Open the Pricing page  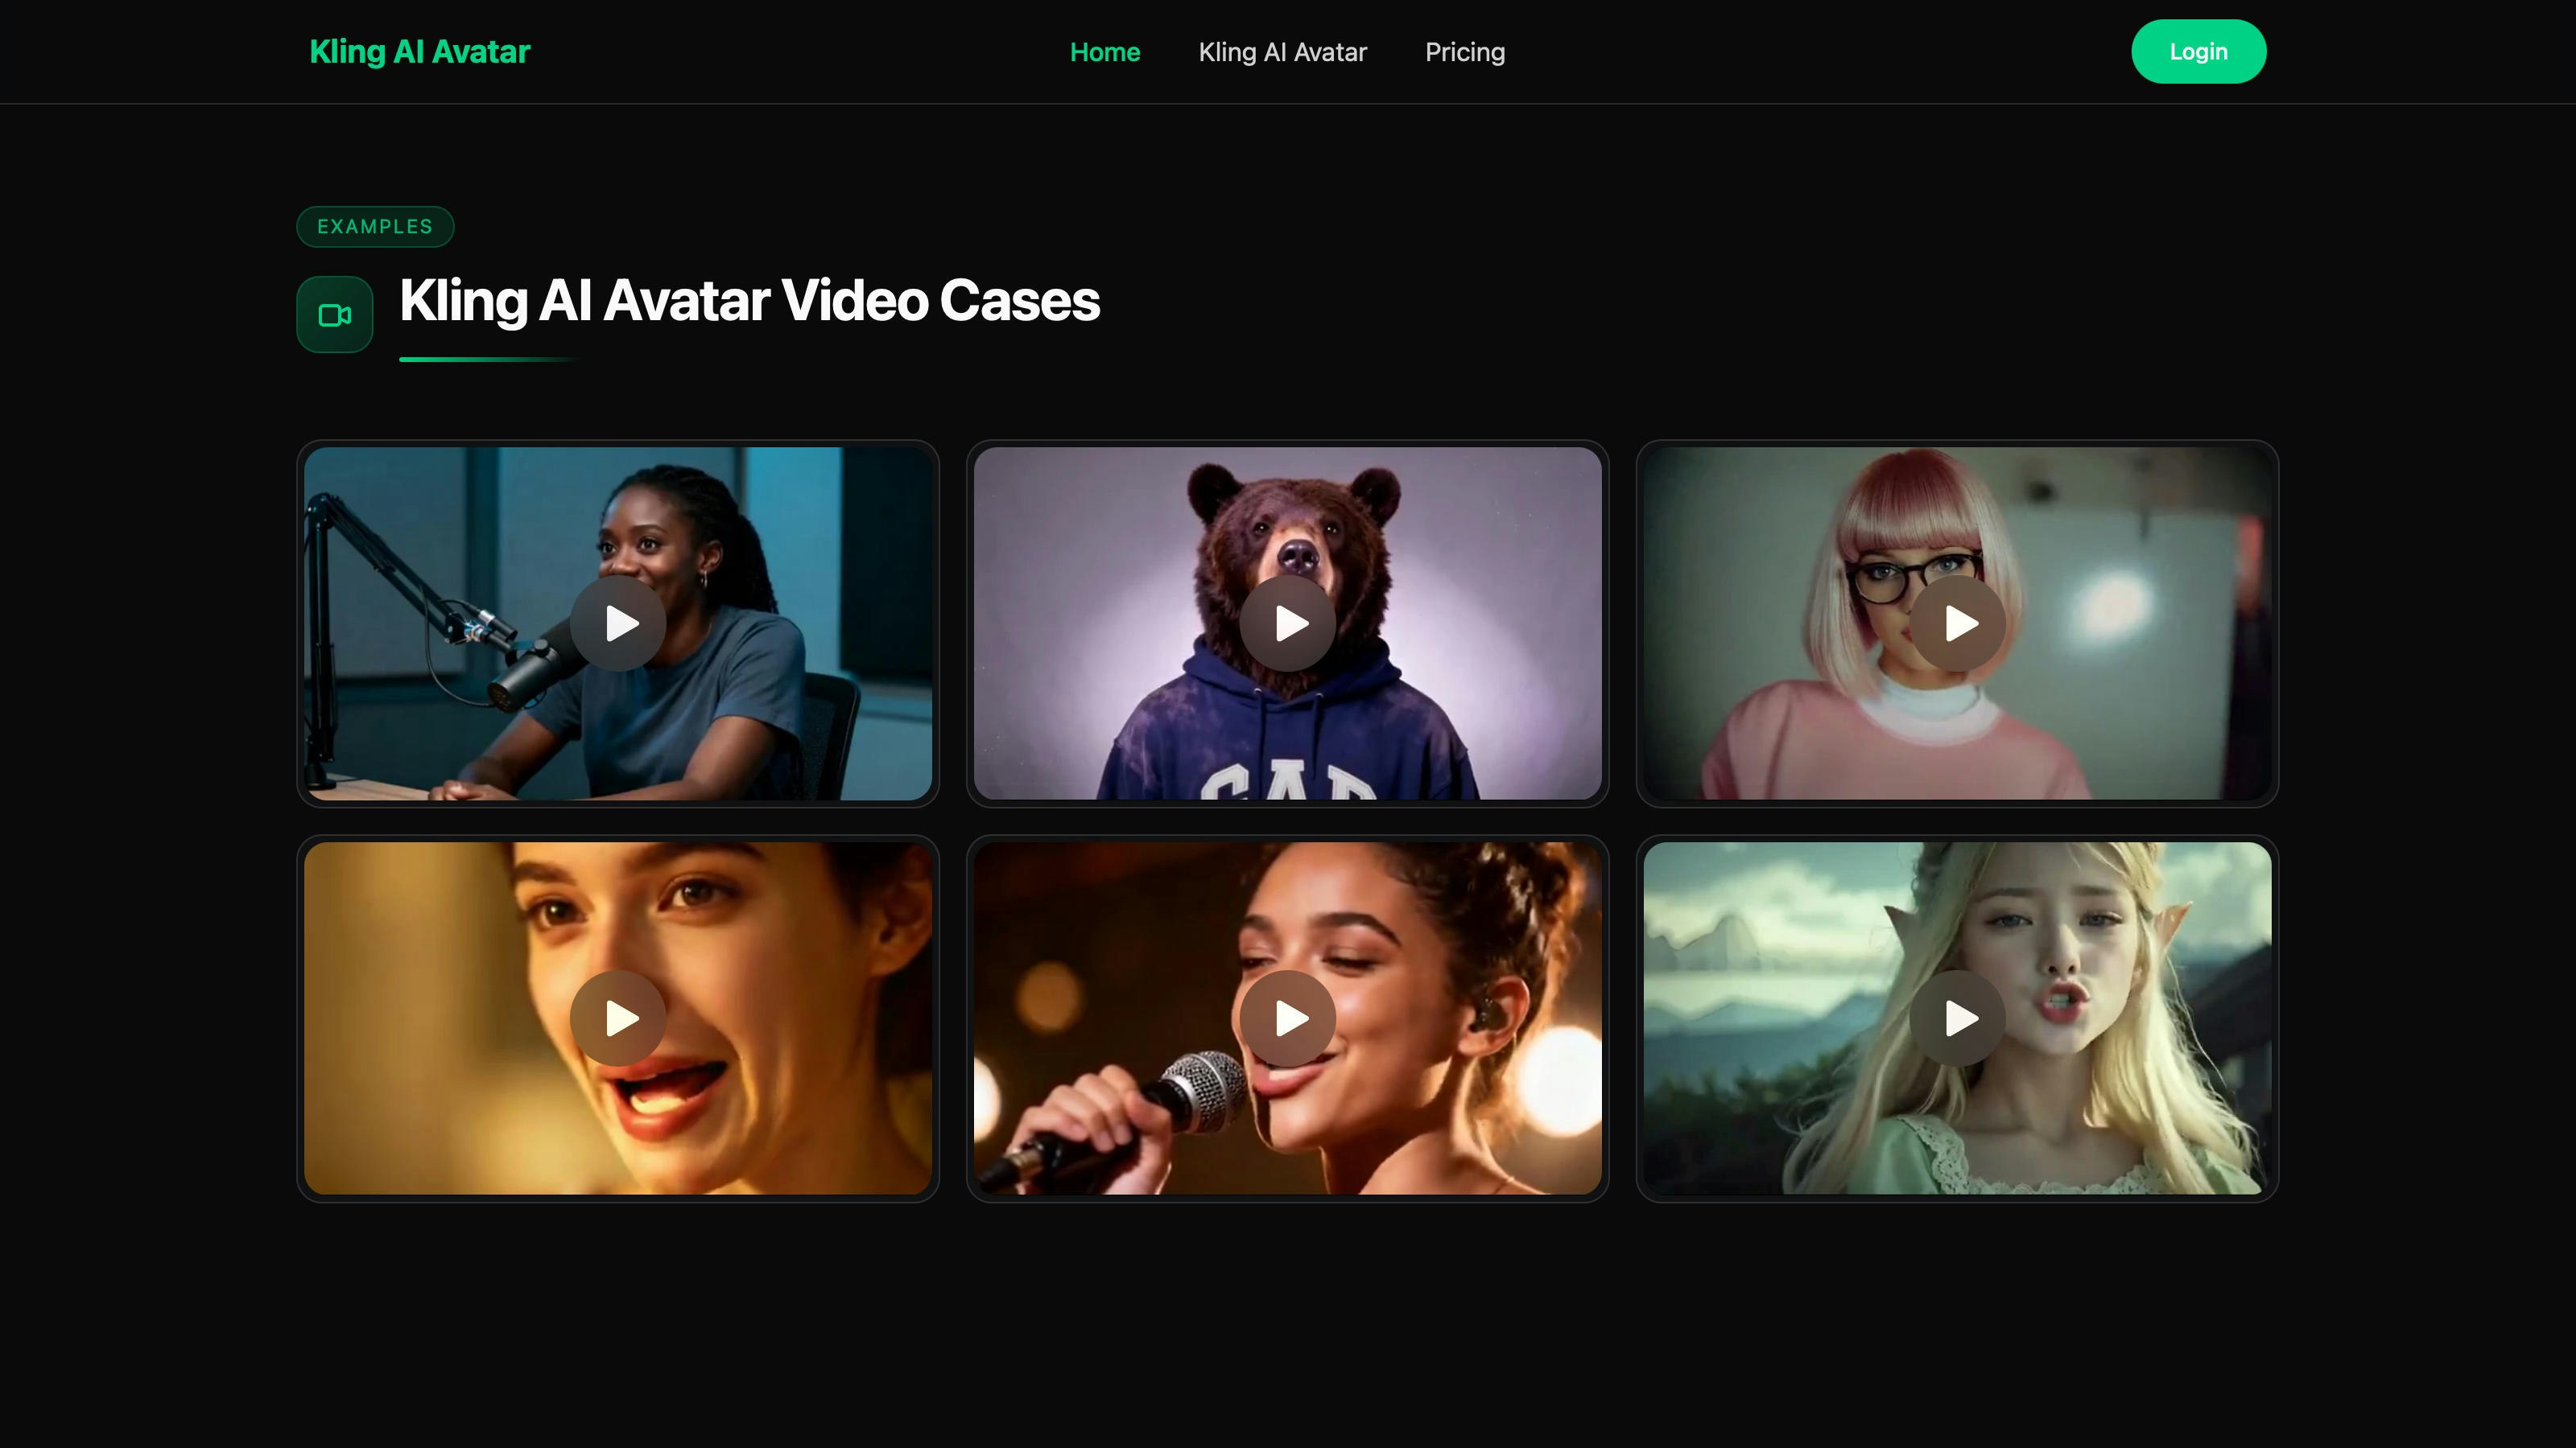[x=1464, y=52]
